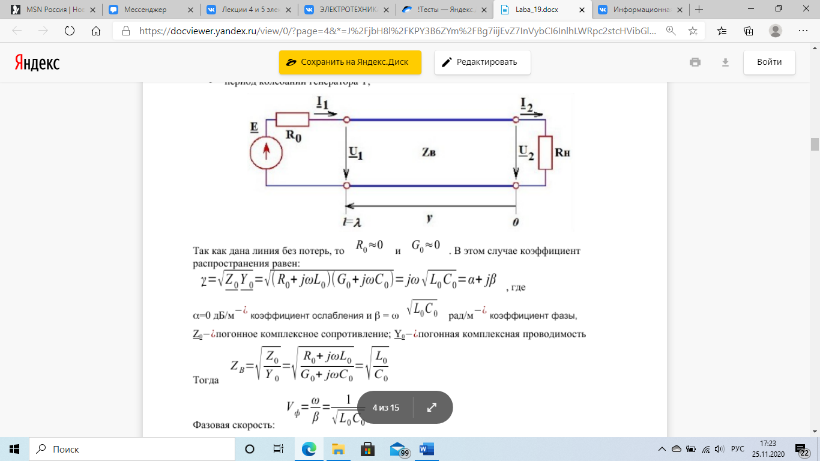The width and height of the screenshot is (820, 461).
Task: Open Word from taskbar
Action: click(427, 449)
